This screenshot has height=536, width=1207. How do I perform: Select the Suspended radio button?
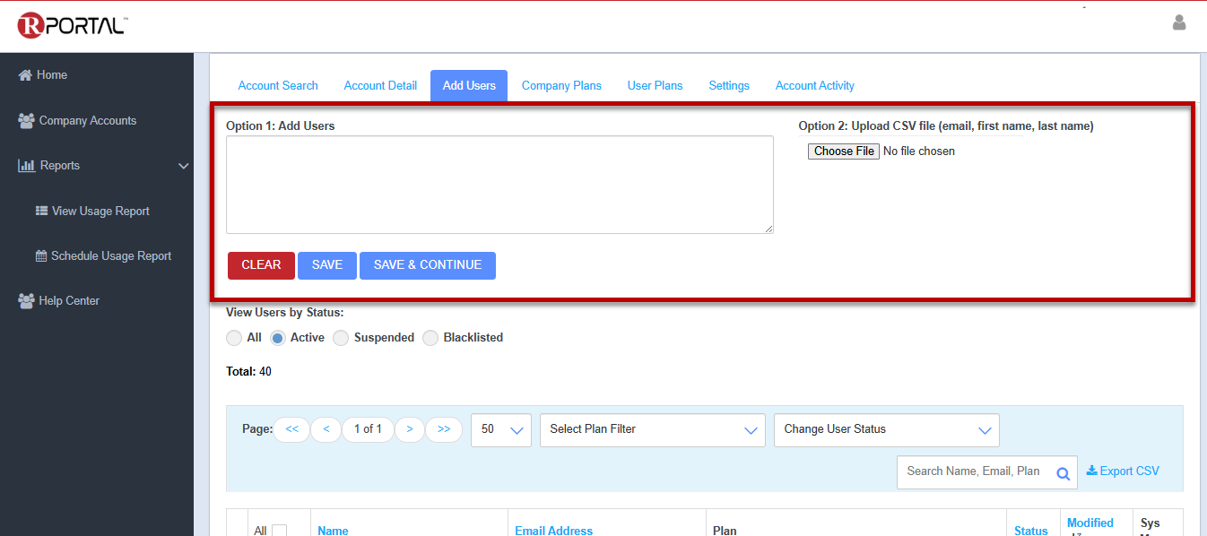[x=341, y=338]
